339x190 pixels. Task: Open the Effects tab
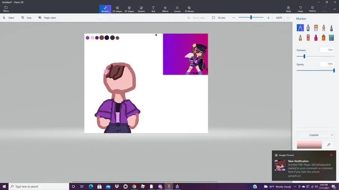click(165, 9)
